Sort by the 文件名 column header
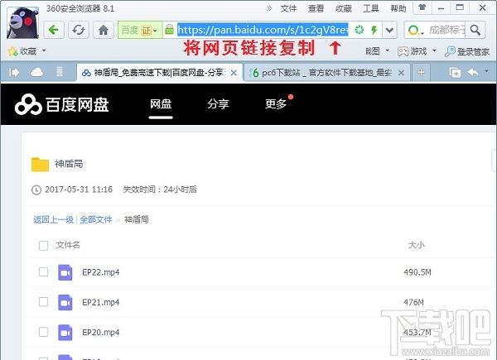The width and height of the screenshot is (497, 360). pos(68,245)
